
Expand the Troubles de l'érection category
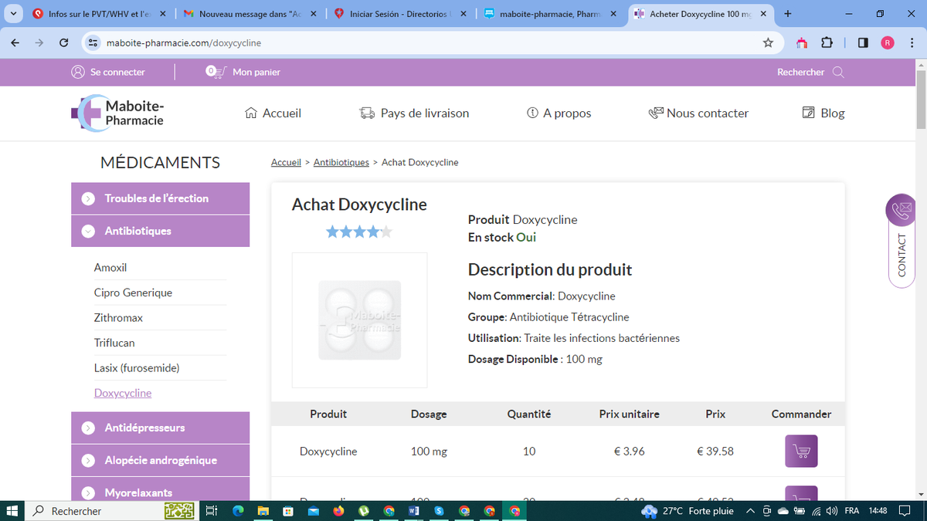pos(161,198)
